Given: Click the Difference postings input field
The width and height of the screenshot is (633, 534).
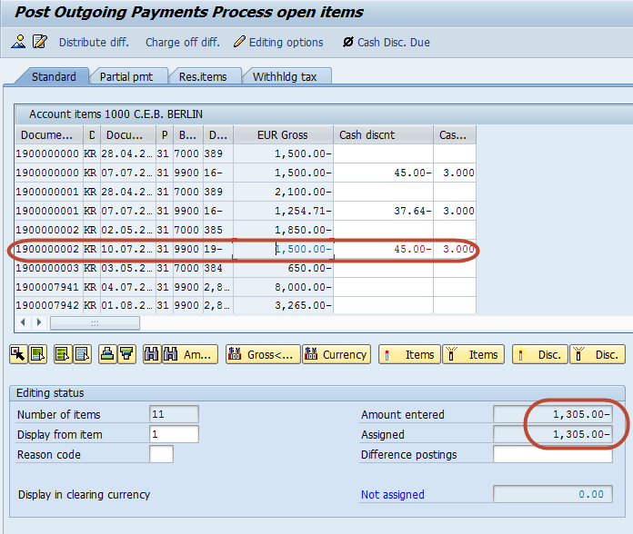Looking at the screenshot, I should 552,454.
